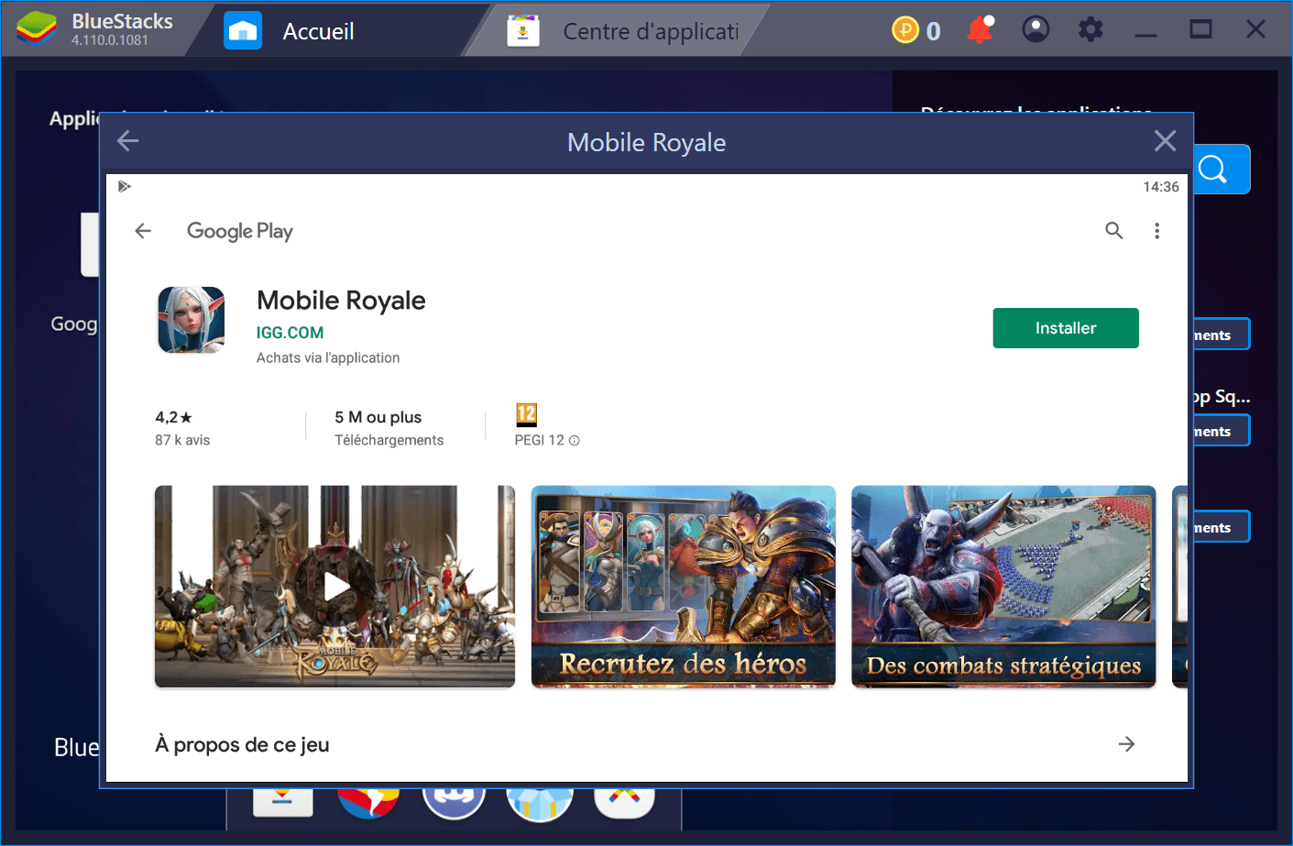
Task: Expand À propos de ce jeu arrow
Action: point(1127,744)
